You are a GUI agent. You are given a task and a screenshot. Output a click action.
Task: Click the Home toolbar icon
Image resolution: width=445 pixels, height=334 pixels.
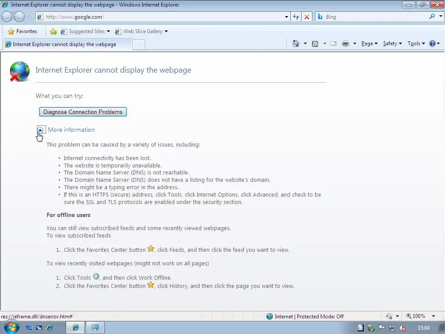pyautogui.click(x=296, y=43)
